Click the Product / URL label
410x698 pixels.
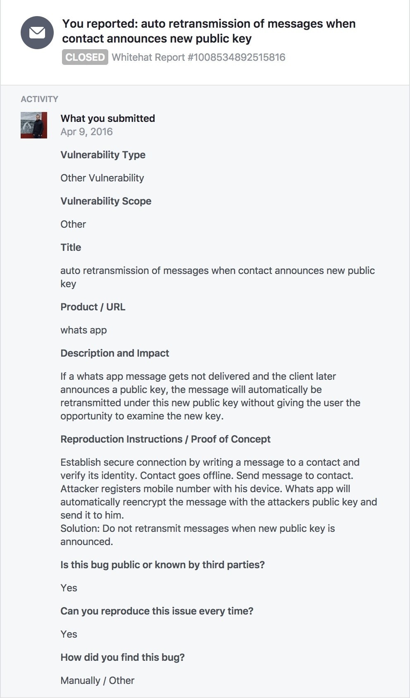[x=93, y=307]
